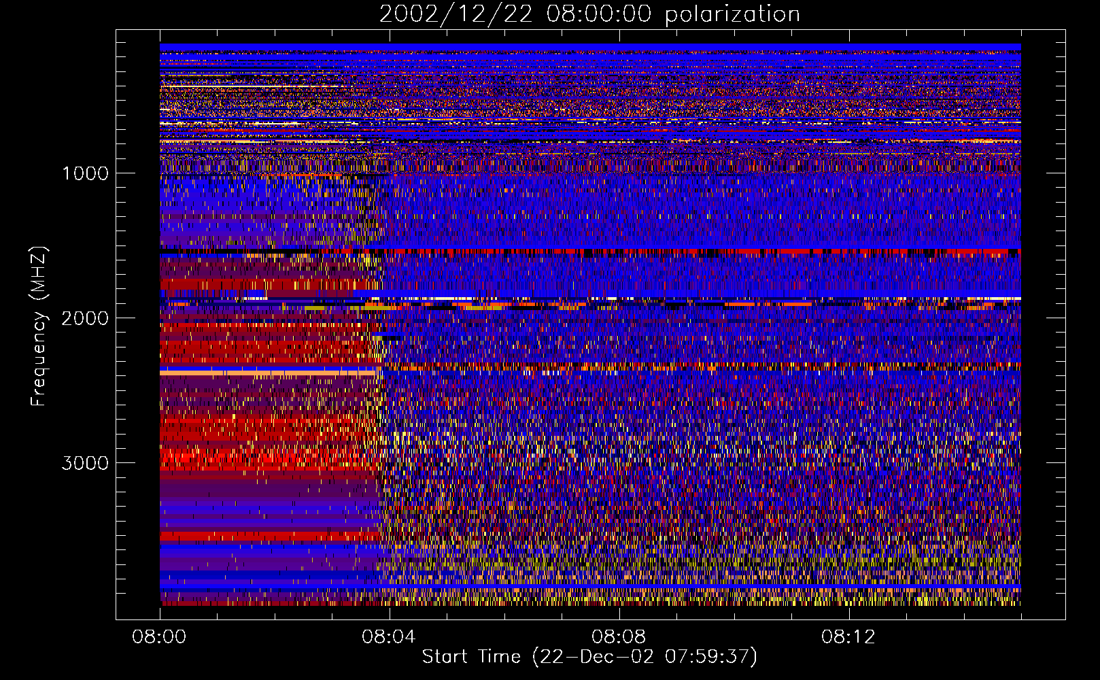The height and width of the screenshot is (680, 1100).
Task: Click the 08:00 time tick label
Action: pyautogui.click(x=159, y=637)
